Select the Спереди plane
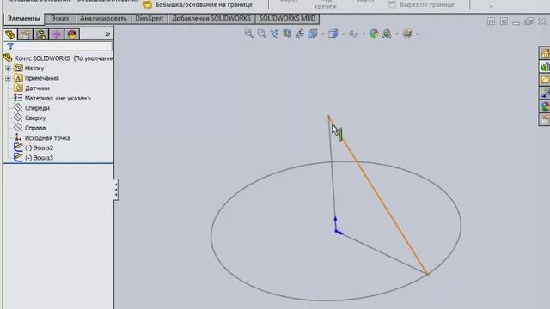The height and width of the screenshot is (309, 550). [x=32, y=108]
